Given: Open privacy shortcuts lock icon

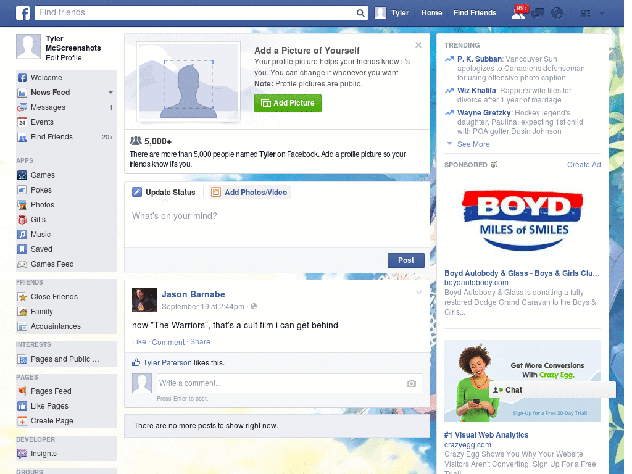Looking at the screenshot, I should pos(585,14).
